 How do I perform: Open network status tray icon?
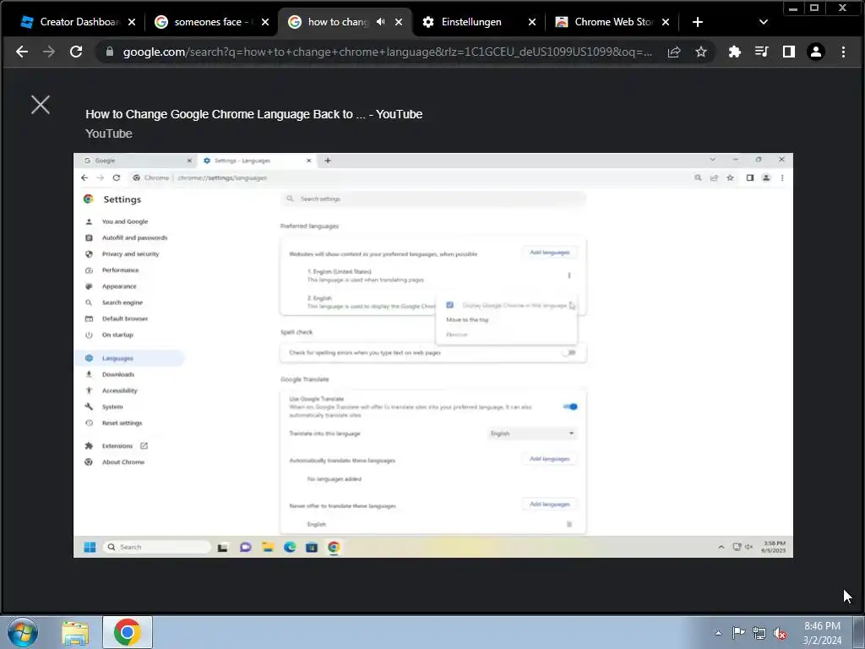pos(759,633)
